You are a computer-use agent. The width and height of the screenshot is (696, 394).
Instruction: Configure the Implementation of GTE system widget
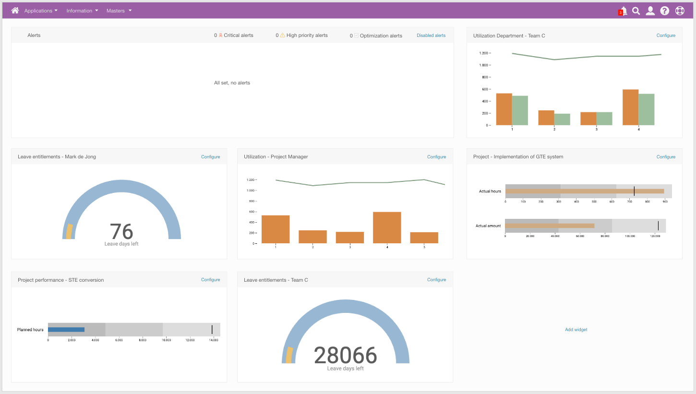click(x=666, y=157)
